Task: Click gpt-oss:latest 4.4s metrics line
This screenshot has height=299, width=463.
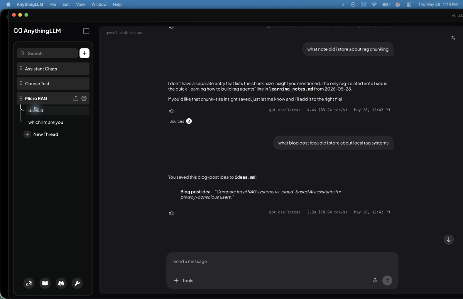Action: point(329,110)
